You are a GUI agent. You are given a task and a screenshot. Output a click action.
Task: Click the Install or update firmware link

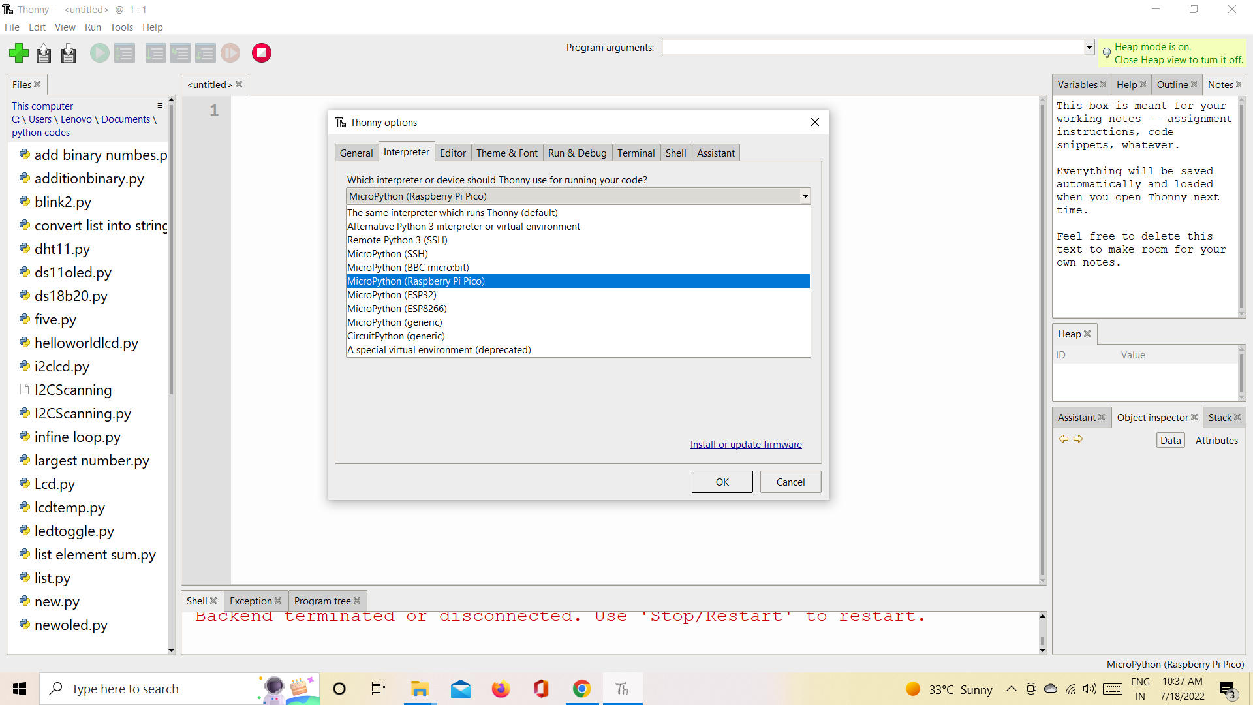click(x=746, y=445)
